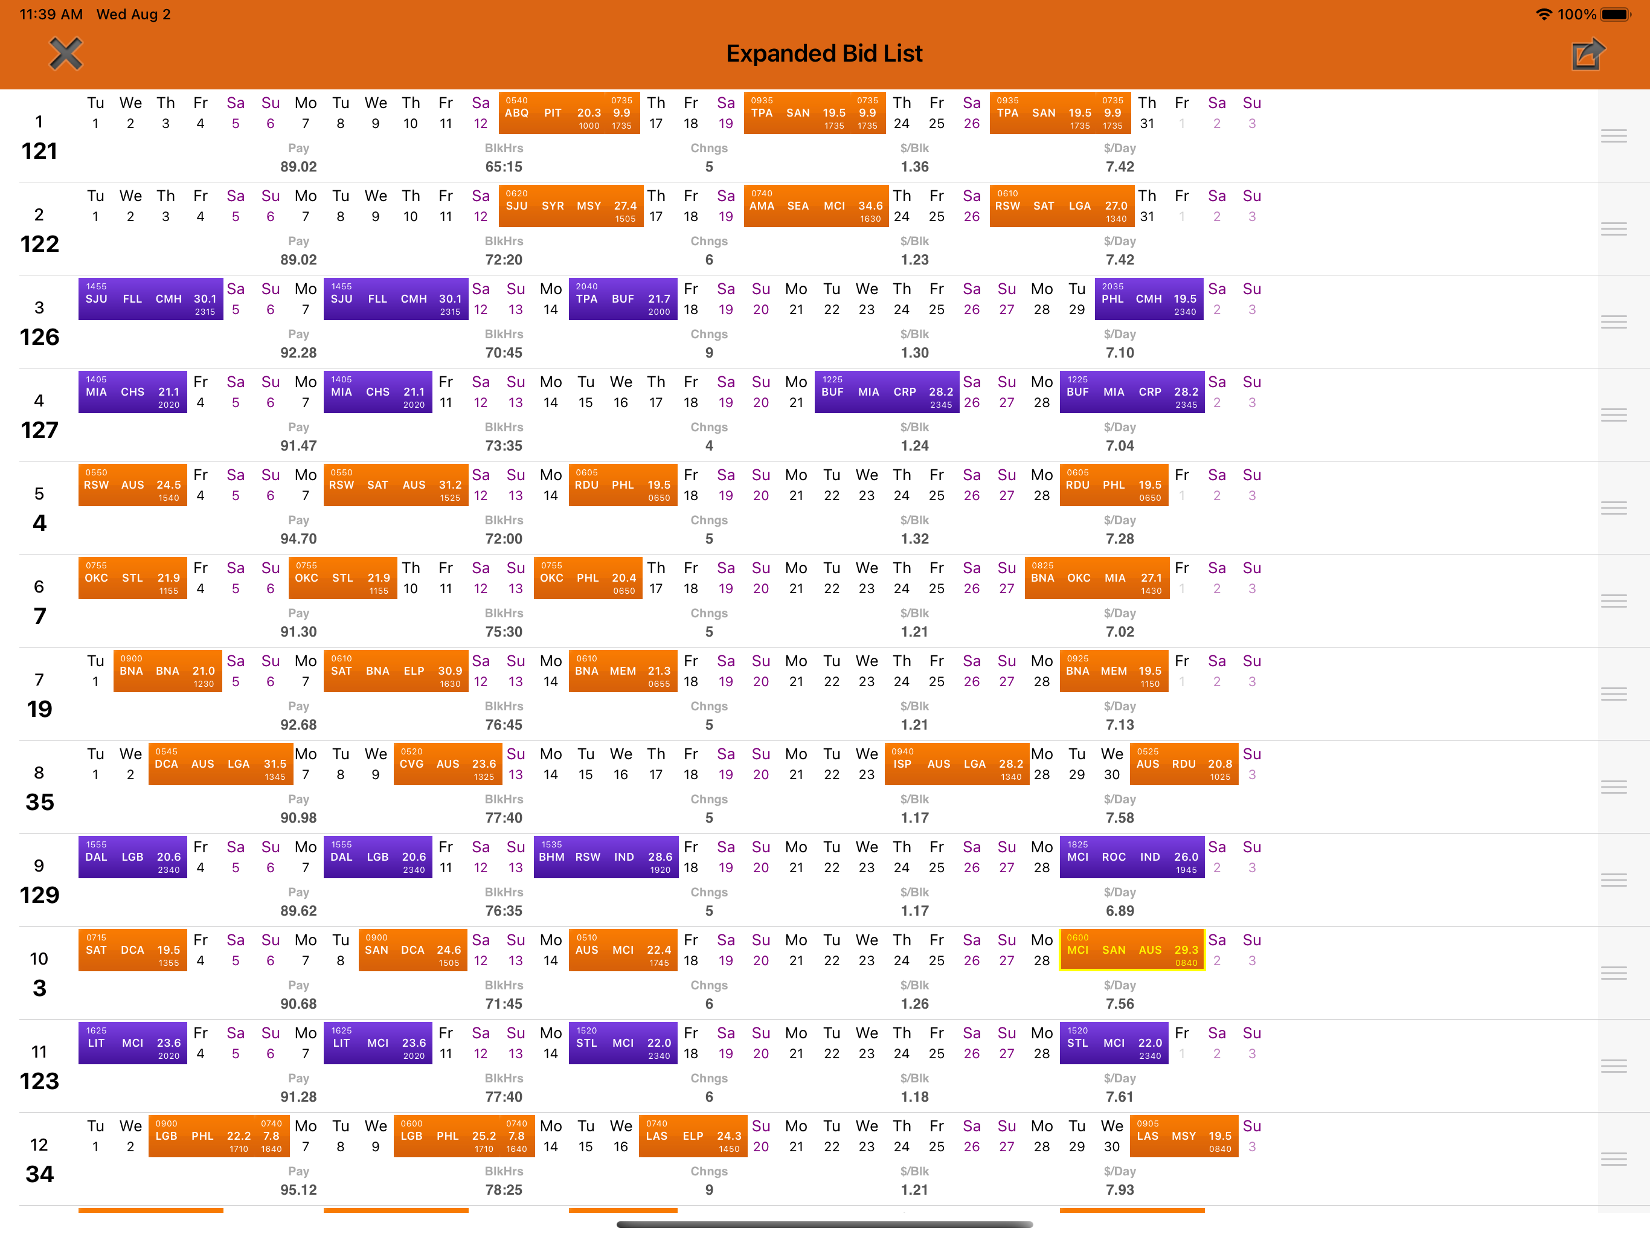Tap BlkHrs value 65:15

point(504,167)
